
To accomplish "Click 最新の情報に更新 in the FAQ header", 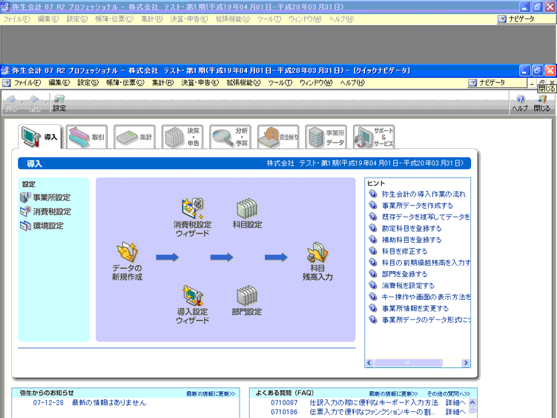I will pyautogui.click(x=393, y=393).
